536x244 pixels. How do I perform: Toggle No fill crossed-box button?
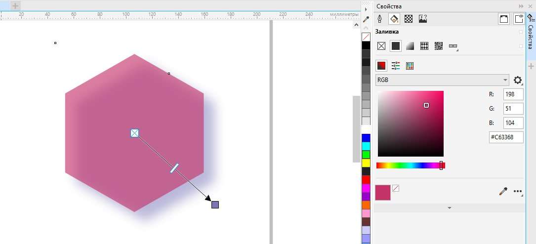tap(381, 46)
